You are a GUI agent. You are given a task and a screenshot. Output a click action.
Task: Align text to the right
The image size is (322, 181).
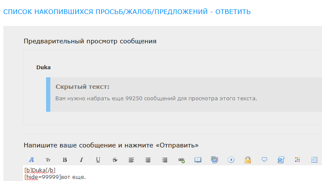[x=165, y=160]
